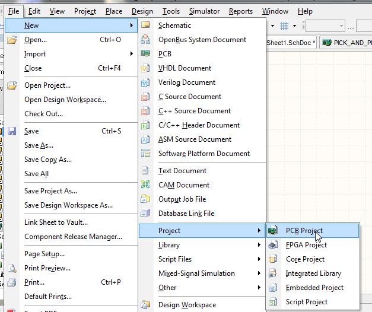Image resolution: width=372 pixels, height=312 pixels.
Task: Open the Reports menu
Action: point(241,11)
